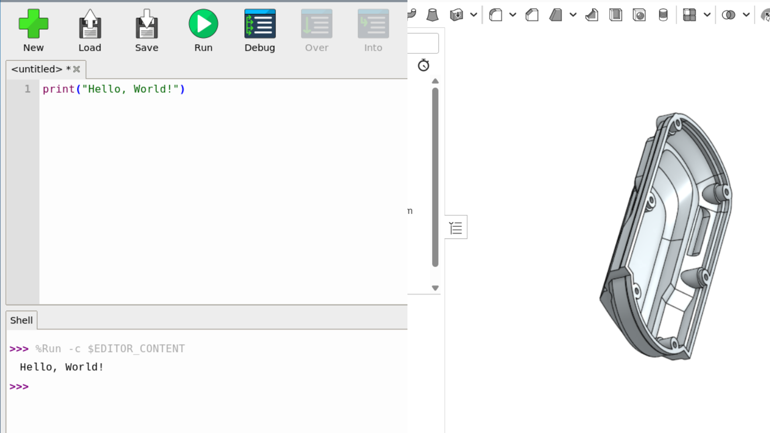Click the green New file icon
Image resolution: width=770 pixels, height=433 pixels.
pos(33,24)
